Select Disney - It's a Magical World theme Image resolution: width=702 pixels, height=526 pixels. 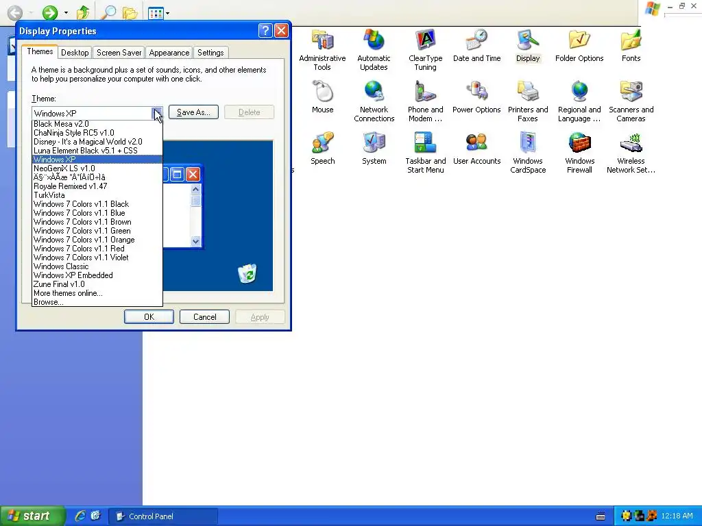click(x=97, y=142)
